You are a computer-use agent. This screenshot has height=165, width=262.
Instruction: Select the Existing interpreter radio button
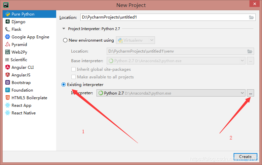coord(63,85)
